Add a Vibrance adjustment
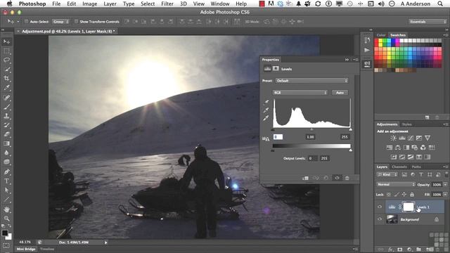 [427, 138]
